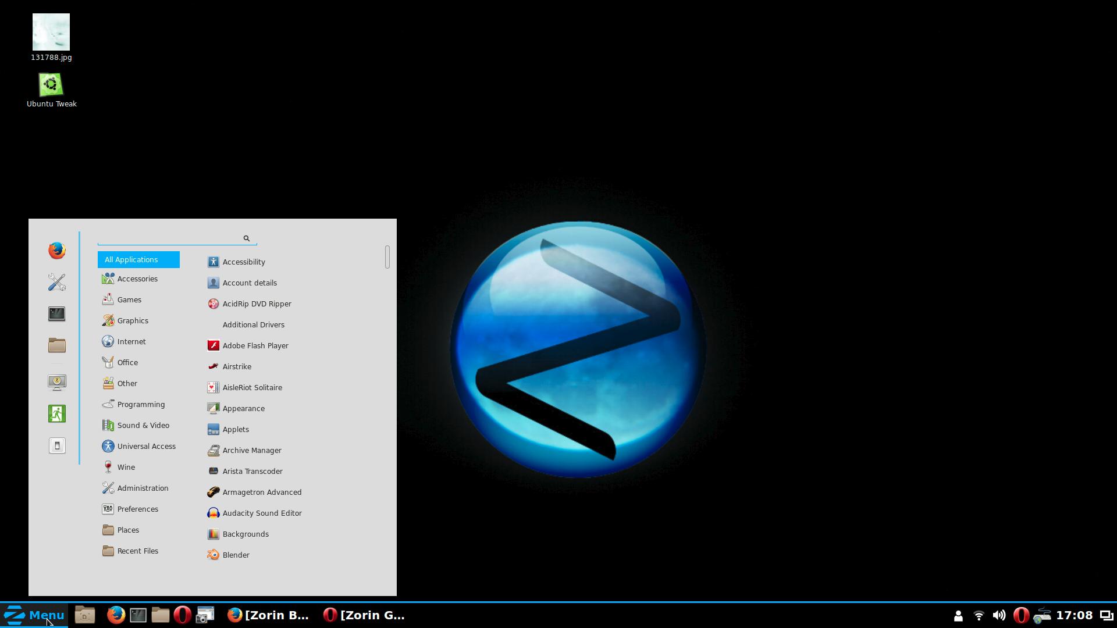Open the wireless network tray icon

pyautogui.click(x=979, y=615)
